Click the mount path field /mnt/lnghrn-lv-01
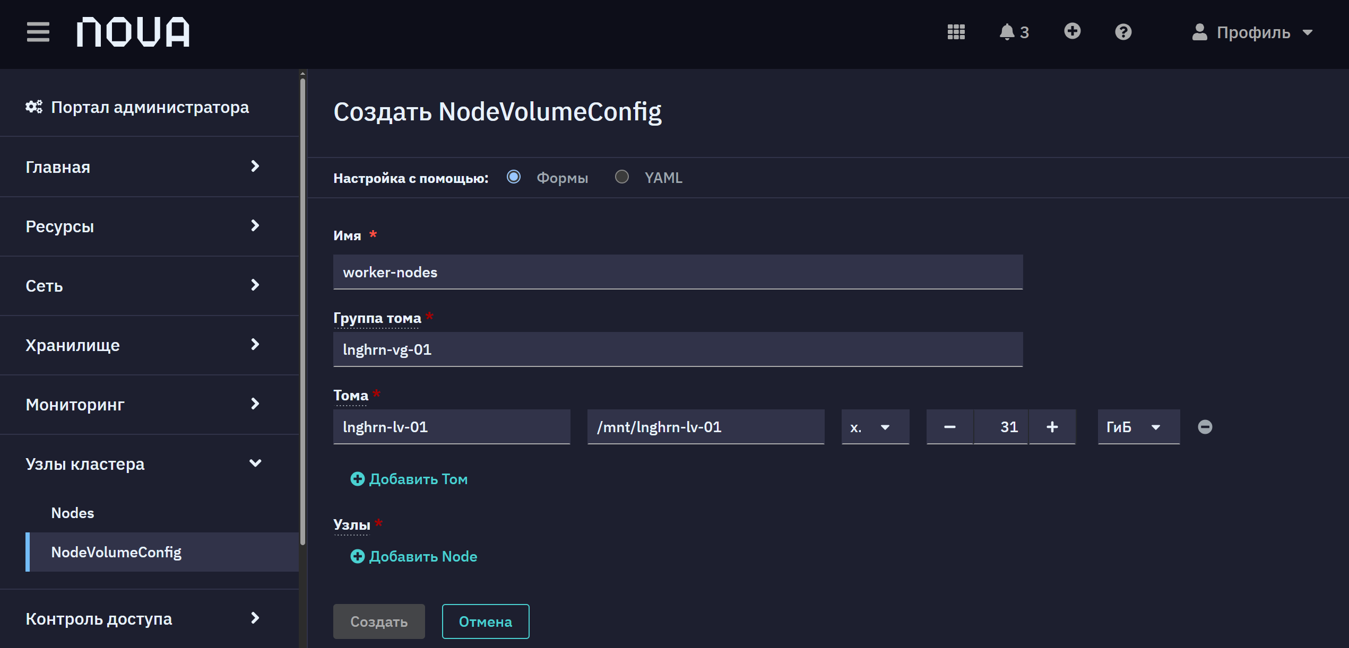This screenshot has width=1349, height=648. point(706,427)
